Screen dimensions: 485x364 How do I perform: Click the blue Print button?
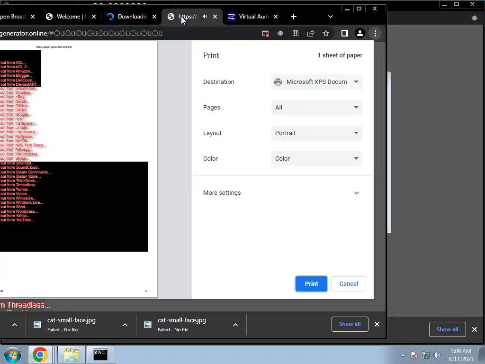[311, 284]
